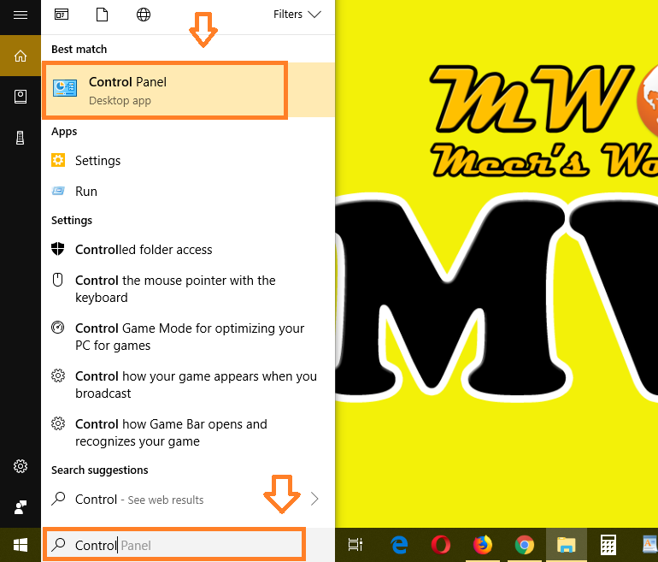Screen dimensions: 658x562
Task: Launch Opera from the taskbar
Action: (441, 545)
